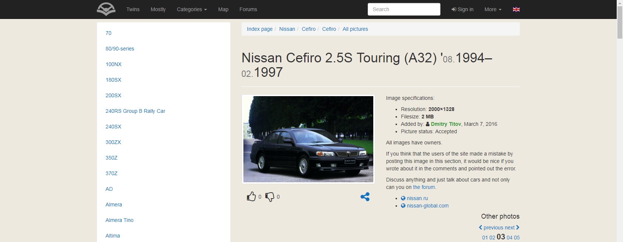Visit the nissan.ru website link
Image resolution: width=623 pixels, height=242 pixels.
417,198
